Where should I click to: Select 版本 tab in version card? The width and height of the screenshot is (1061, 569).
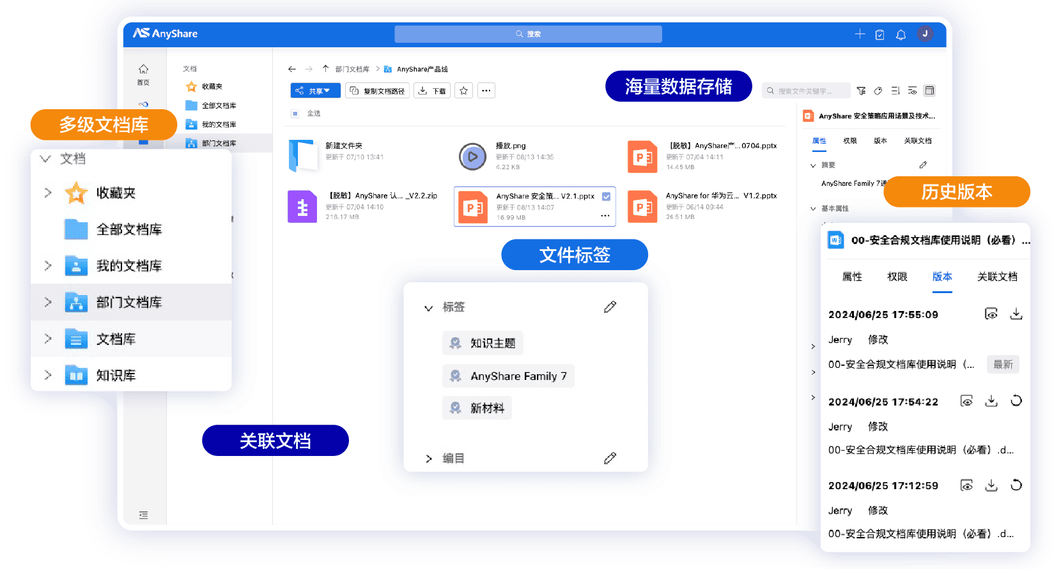click(942, 277)
